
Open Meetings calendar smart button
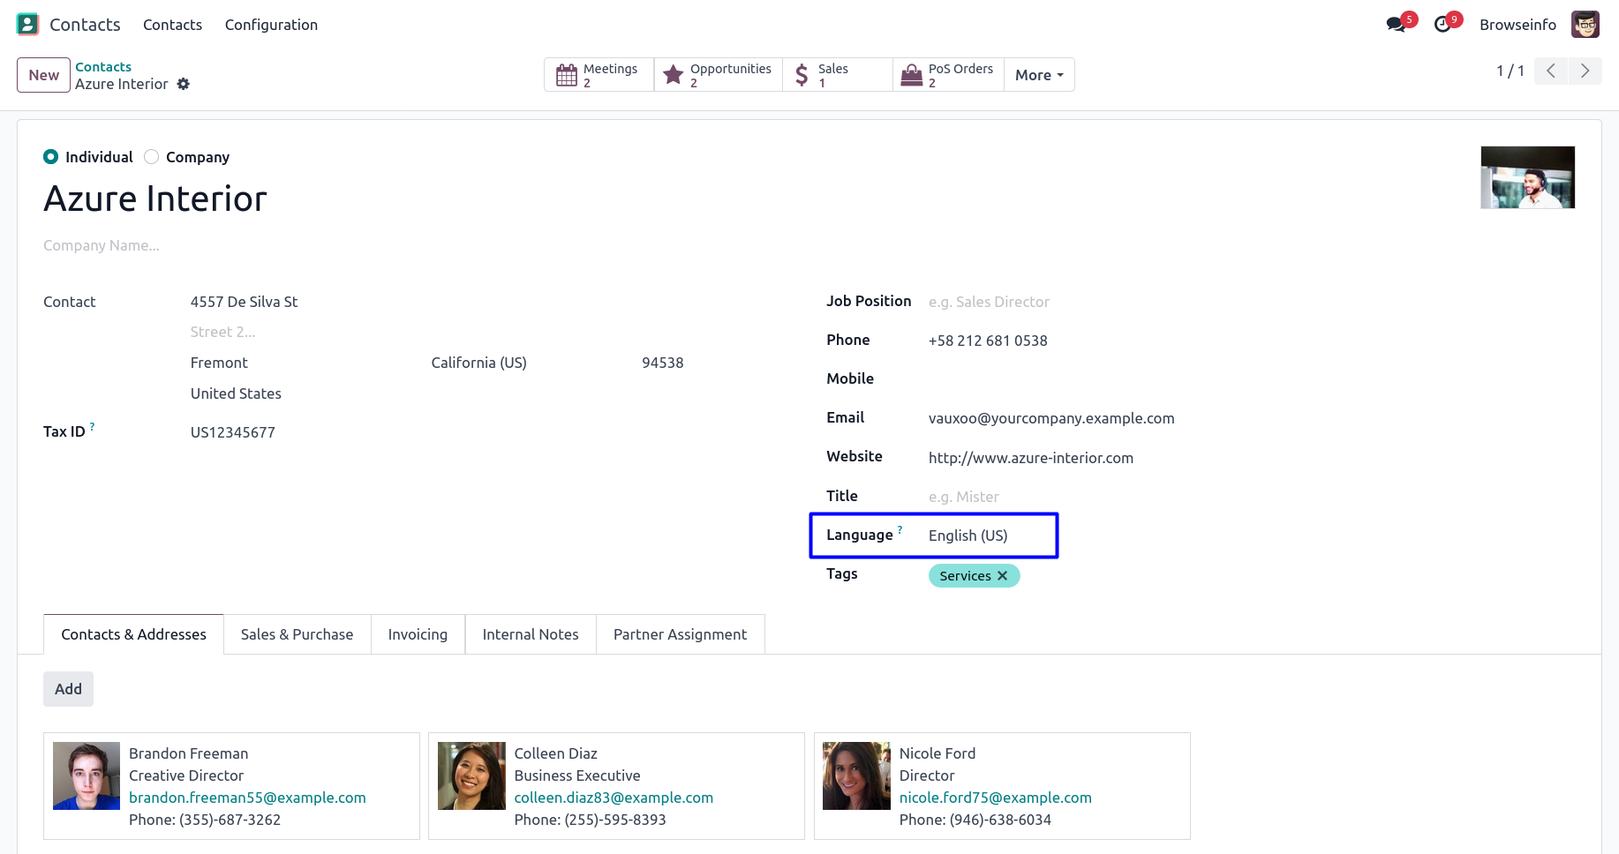pyautogui.click(x=599, y=75)
